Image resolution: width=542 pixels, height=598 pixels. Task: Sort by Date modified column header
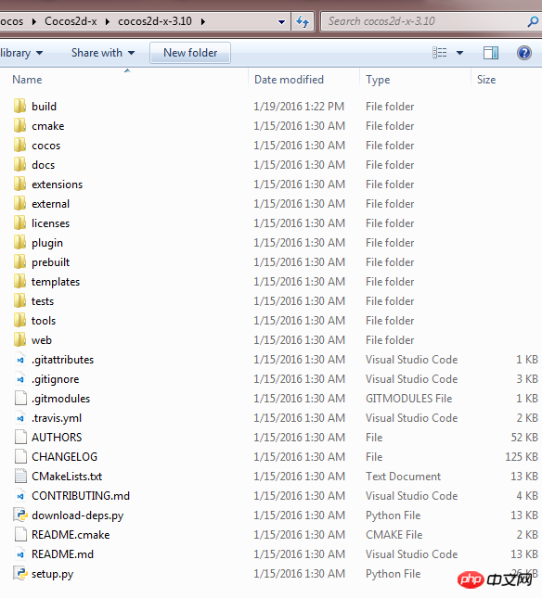(x=289, y=80)
